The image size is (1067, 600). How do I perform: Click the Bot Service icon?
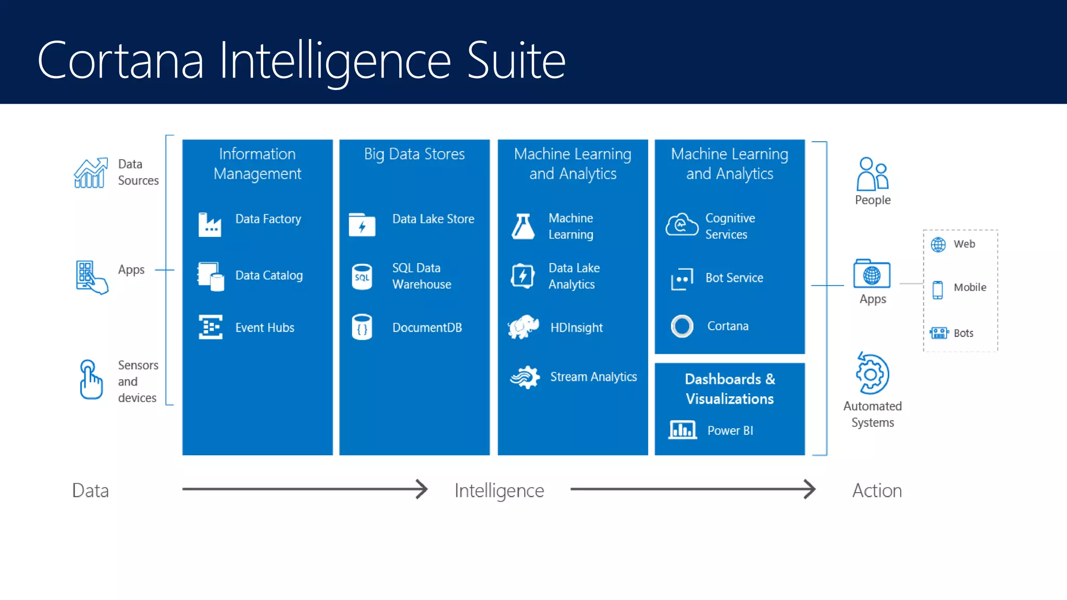coord(682,279)
